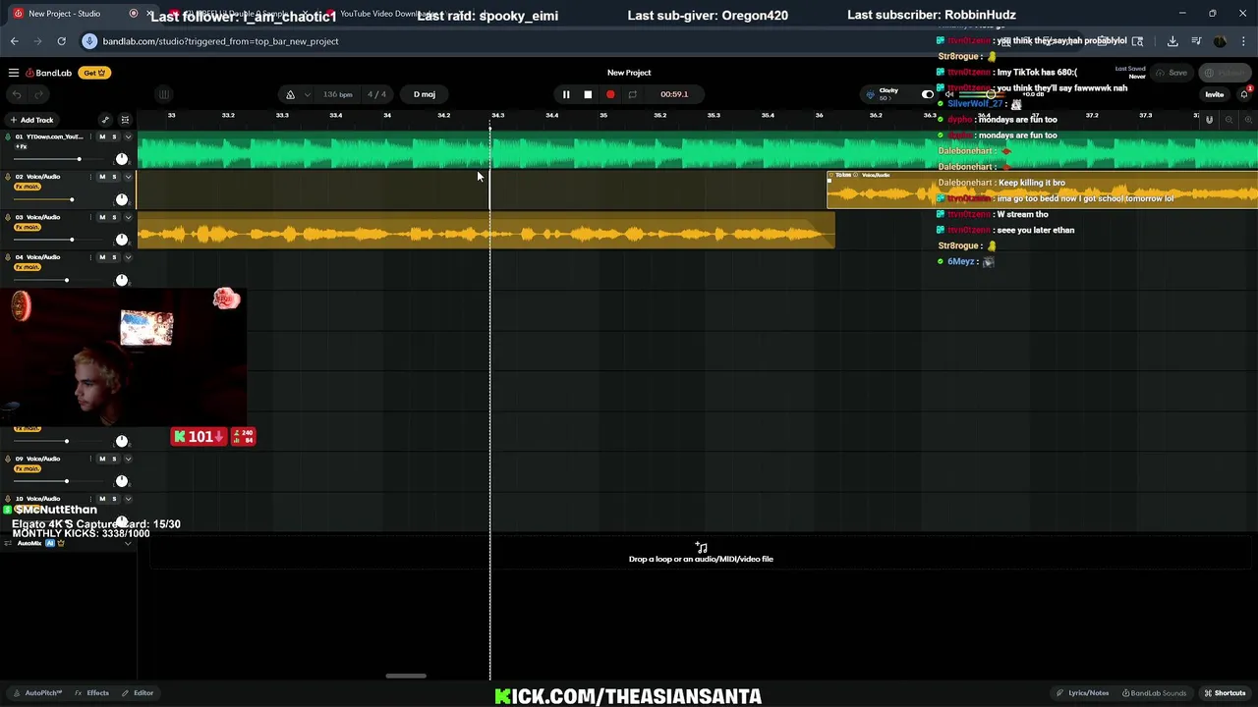Image resolution: width=1258 pixels, height=707 pixels.
Task: Expand the metronome options chevron
Action: 308,94
